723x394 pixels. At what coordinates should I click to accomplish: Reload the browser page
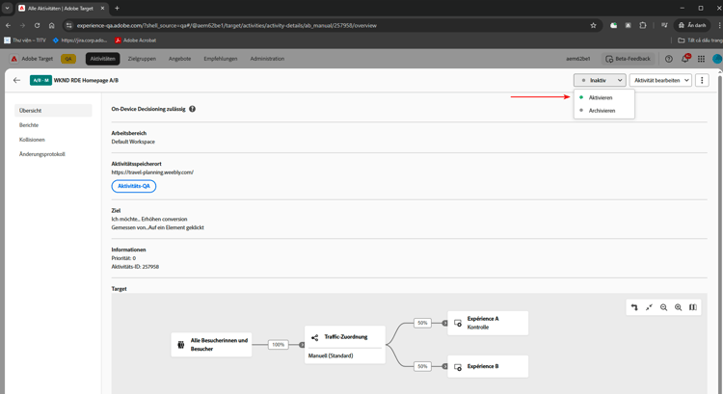[x=37, y=25]
